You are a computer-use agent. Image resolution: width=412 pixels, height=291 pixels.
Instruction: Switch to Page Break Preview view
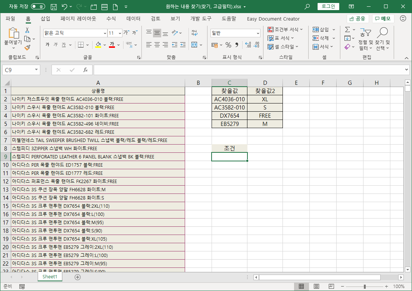331,286
